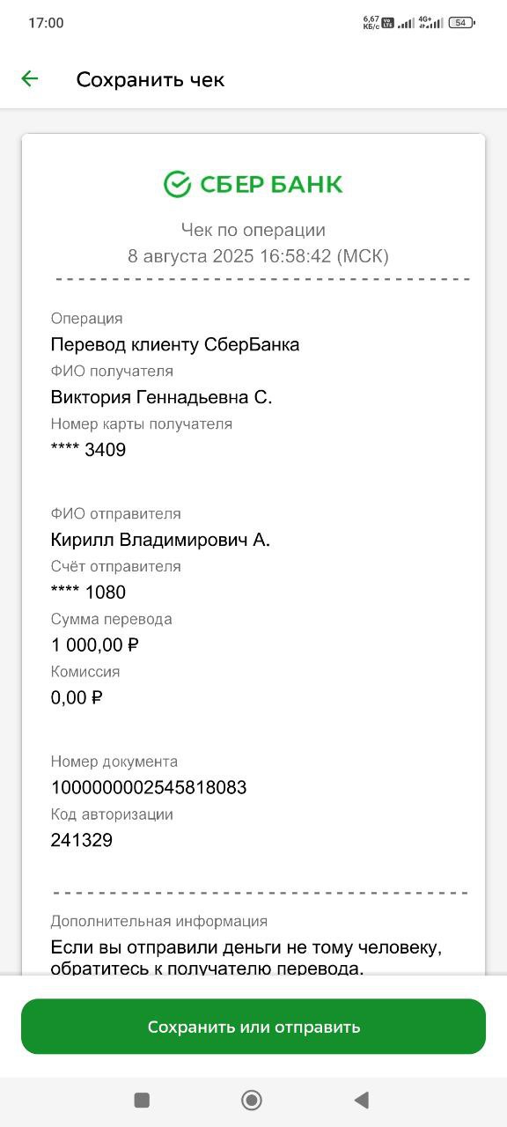Tap the transfer amount 1 000,00 ₽
The width and height of the screenshot is (507, 1127).
tap(95, 645)
